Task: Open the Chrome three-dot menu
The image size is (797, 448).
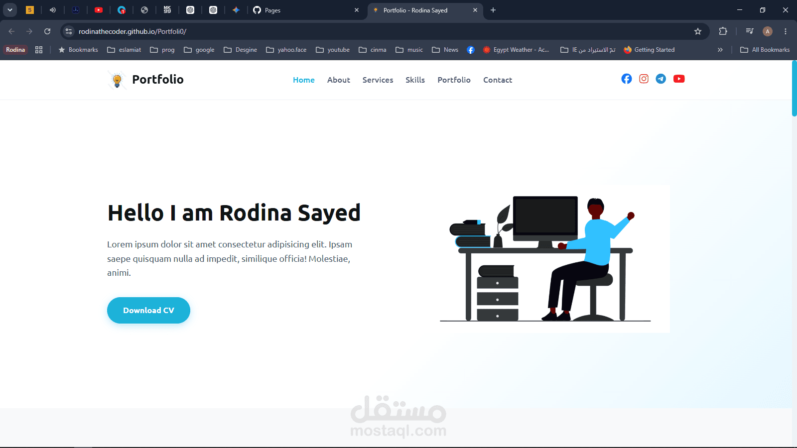Action: (786, 31)
